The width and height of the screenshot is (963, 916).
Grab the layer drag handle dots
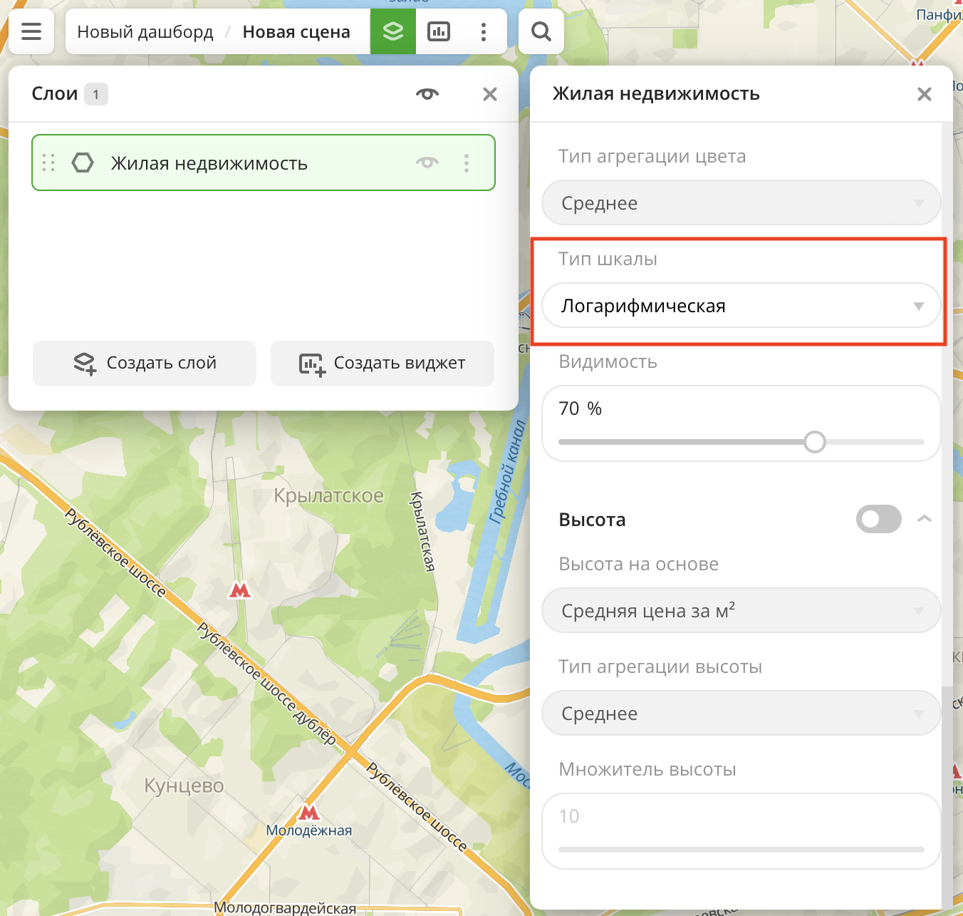click(48, 163)
